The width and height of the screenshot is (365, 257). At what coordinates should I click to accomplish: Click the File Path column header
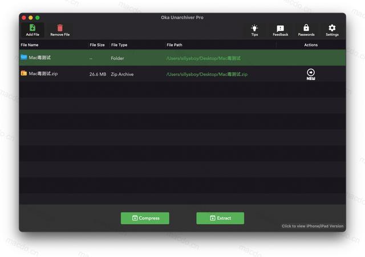(175, 45)
